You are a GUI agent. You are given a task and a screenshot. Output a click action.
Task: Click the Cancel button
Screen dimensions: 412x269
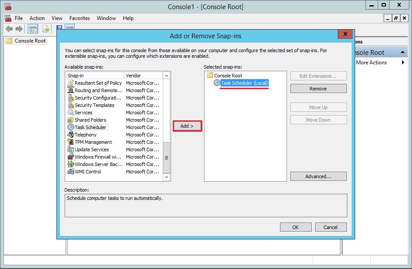330,227
